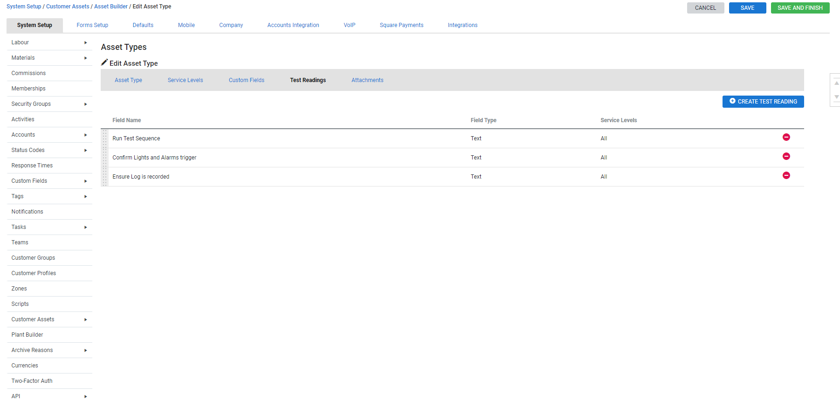Open Plant Builder in the sidebar

point(27,335)
